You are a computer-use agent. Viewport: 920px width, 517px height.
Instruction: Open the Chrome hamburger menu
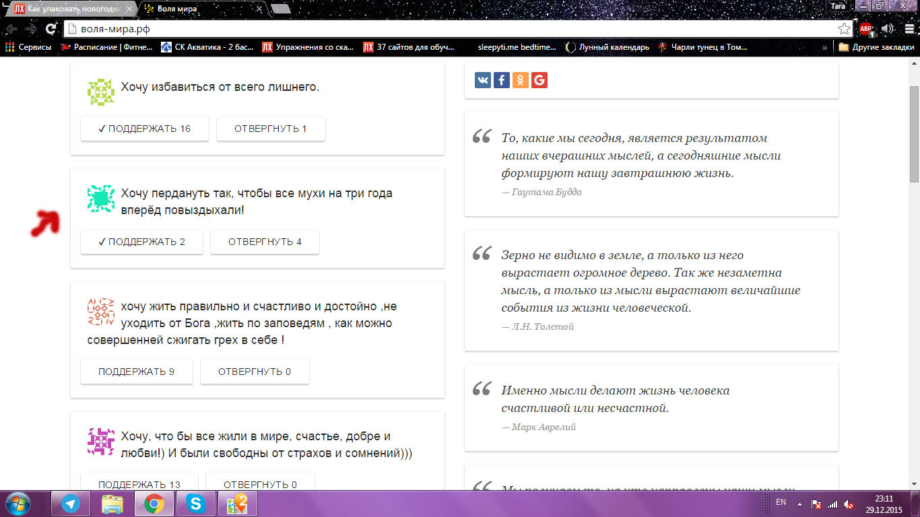(909, 29)
